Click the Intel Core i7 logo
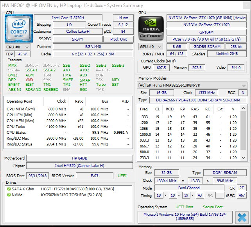The image size is (251, 227). pos(19,28)
